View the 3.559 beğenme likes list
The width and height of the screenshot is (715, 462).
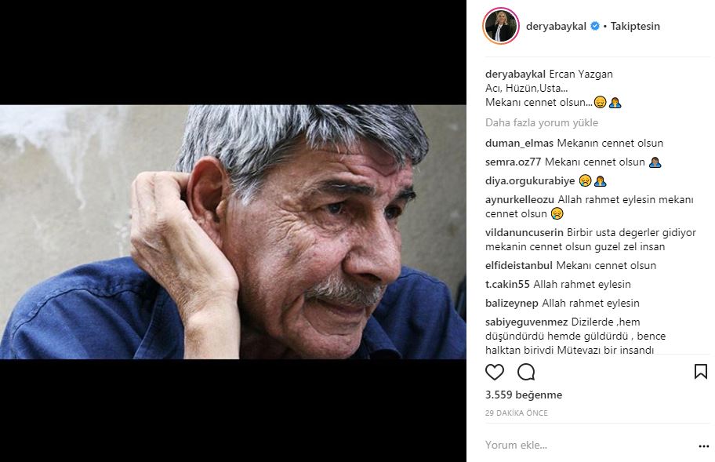point(524,395)
